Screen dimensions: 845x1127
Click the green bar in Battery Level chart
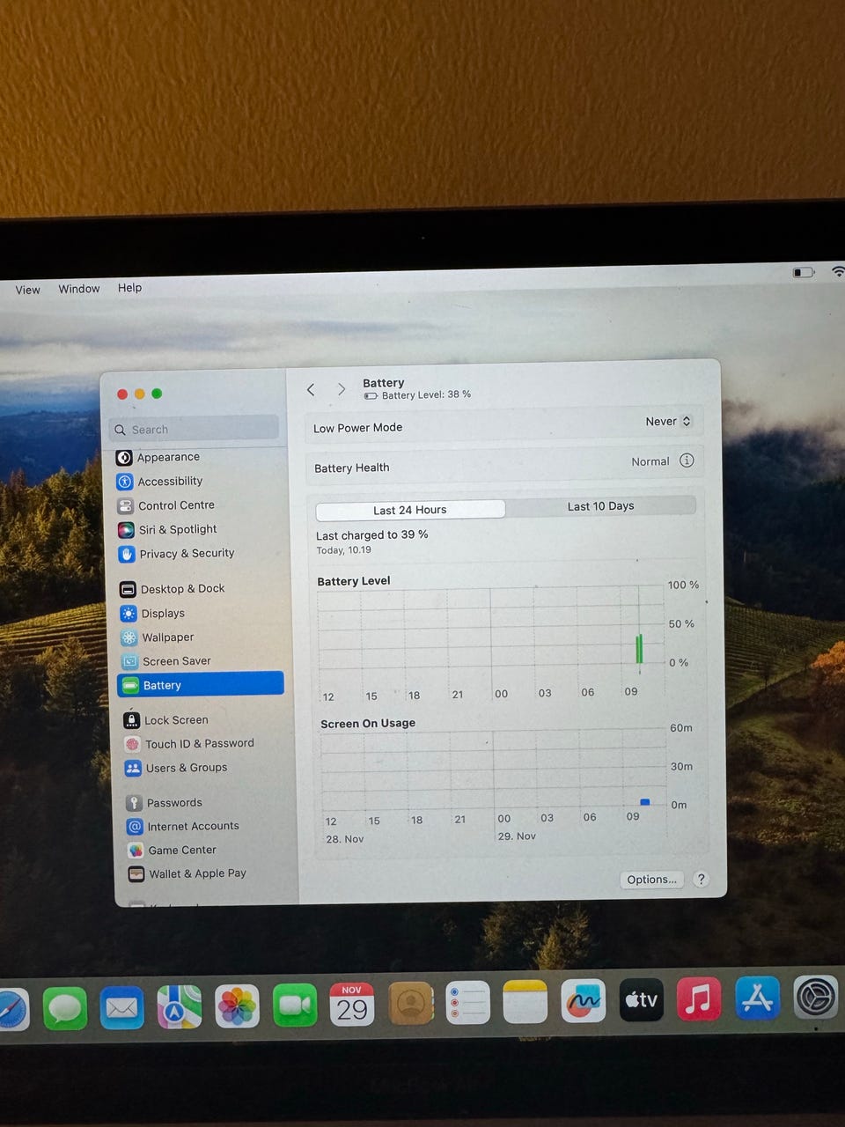[x=639, y=648]
